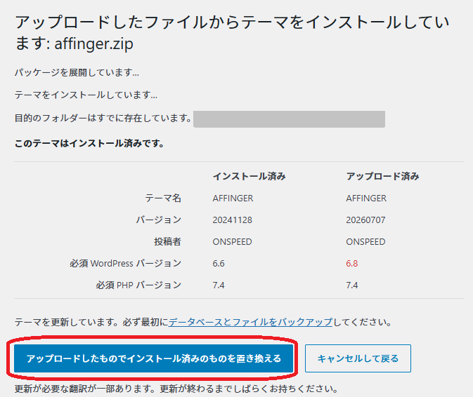Click uploaded author ONSPEED
The image size is (473, 397).
coord(365,242)
